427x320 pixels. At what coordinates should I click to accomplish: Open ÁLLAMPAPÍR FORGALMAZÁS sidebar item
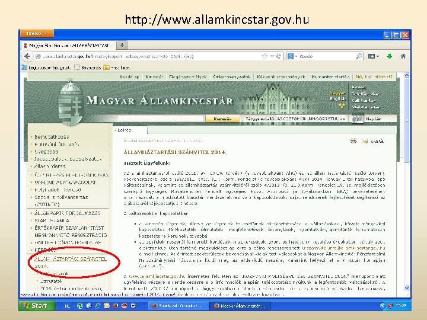(68, 213)
